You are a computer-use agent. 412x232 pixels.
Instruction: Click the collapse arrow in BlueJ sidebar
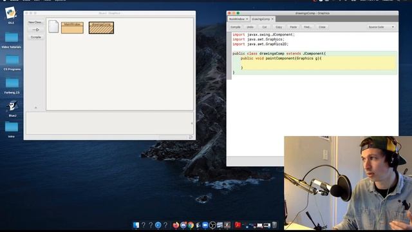pyautogui.click(x=36, y=108)
